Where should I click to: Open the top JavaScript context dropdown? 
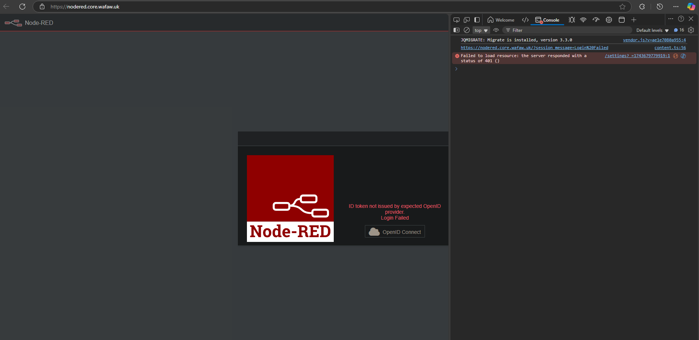click(481, 30)
